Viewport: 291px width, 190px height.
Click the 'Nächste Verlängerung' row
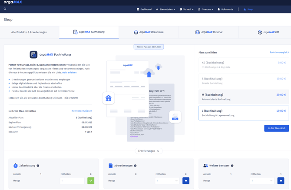[50, 127]
